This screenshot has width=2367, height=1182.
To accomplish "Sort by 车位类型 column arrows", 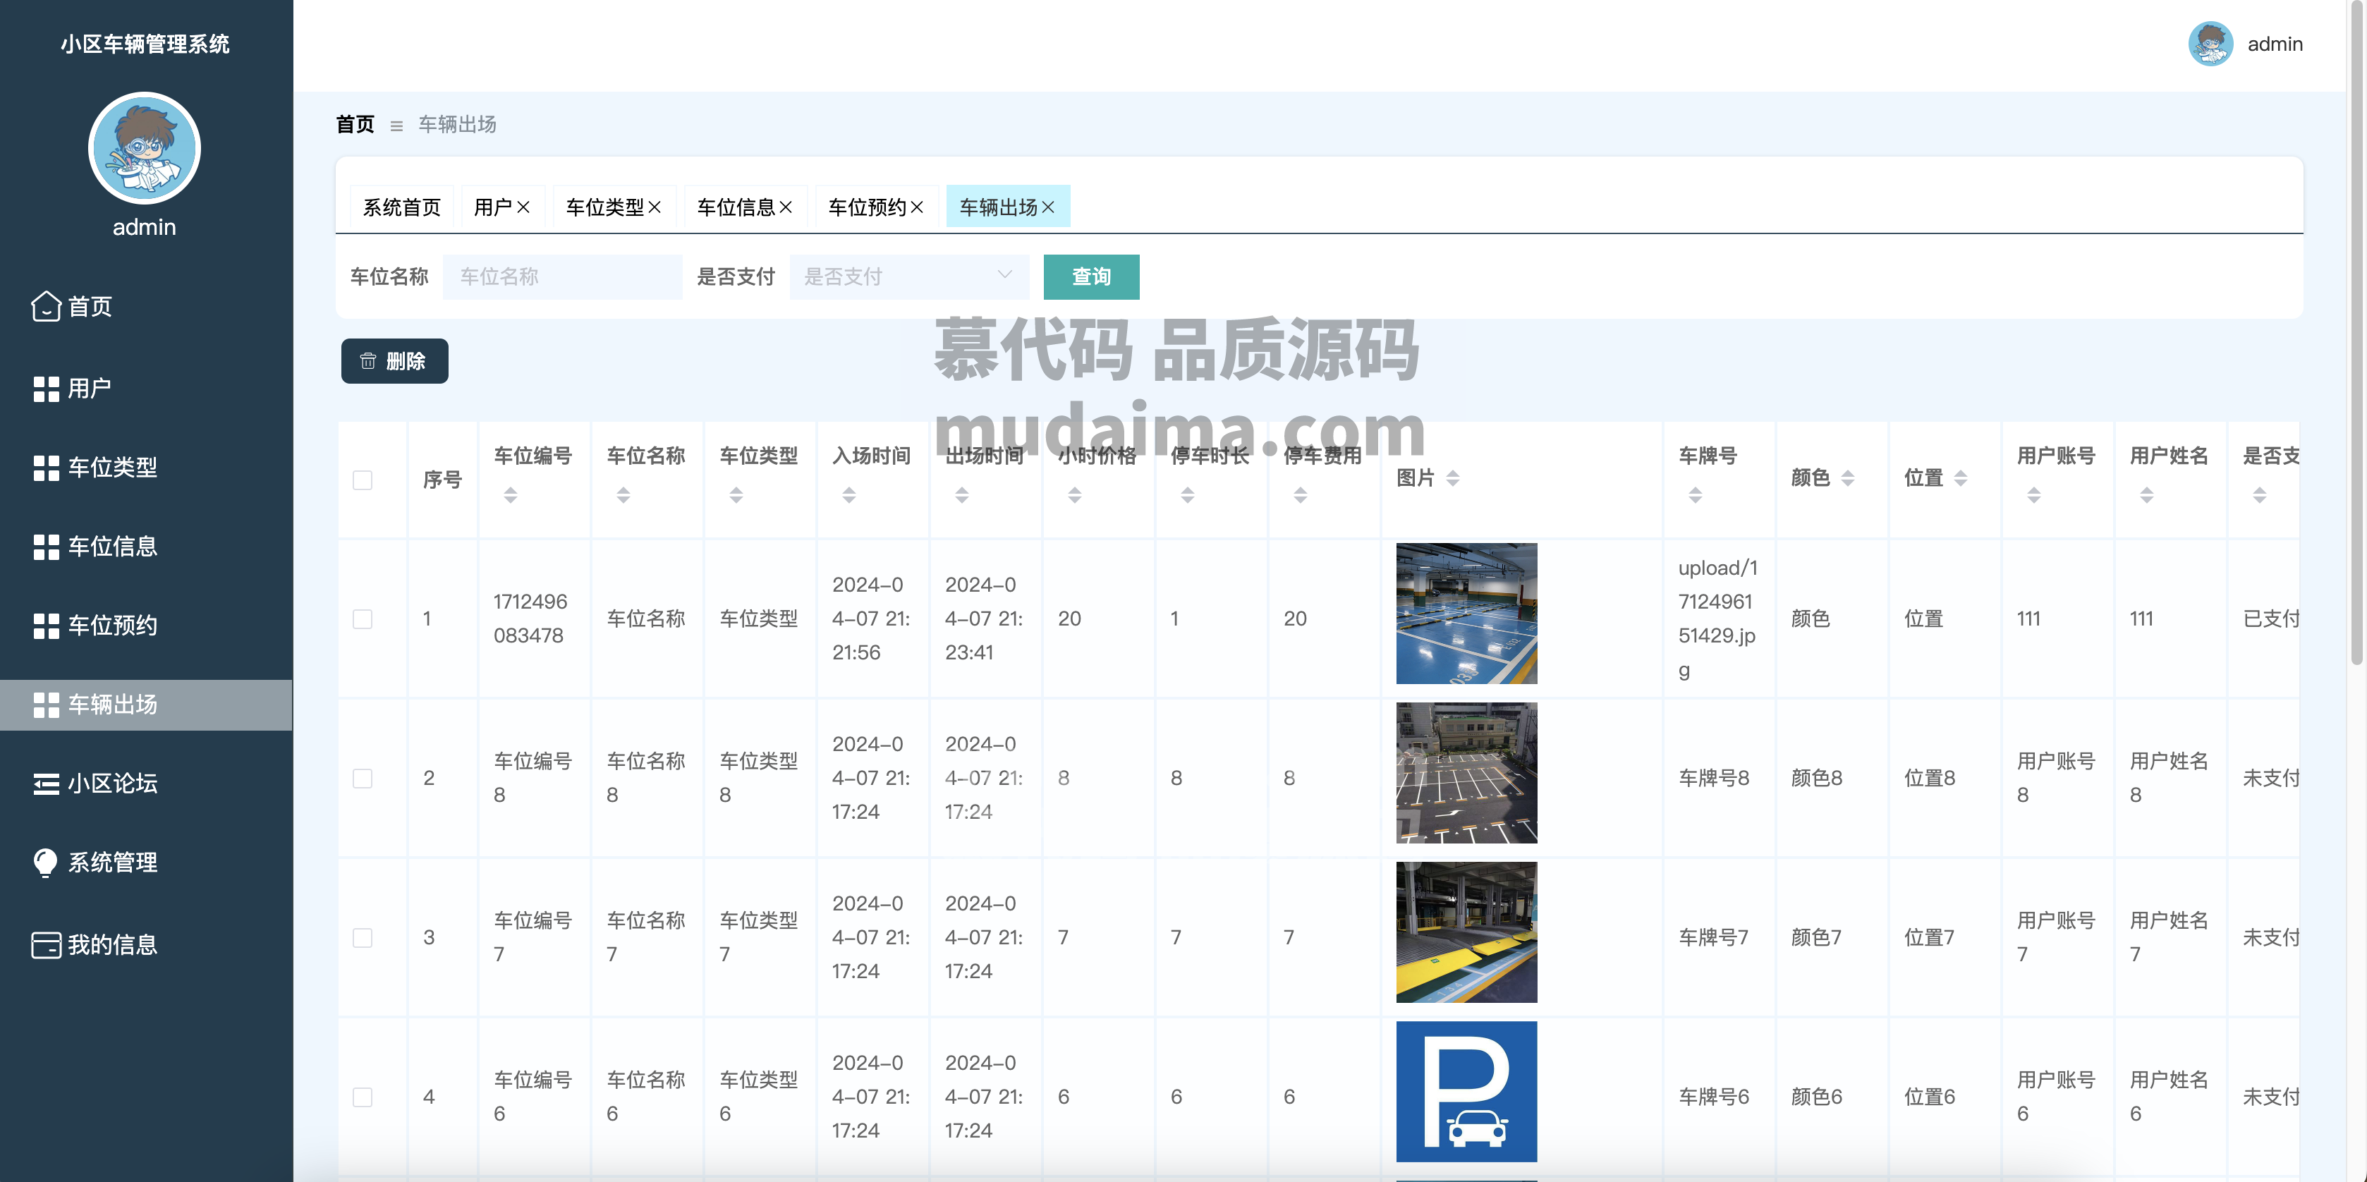I will (x=736, y=495).
